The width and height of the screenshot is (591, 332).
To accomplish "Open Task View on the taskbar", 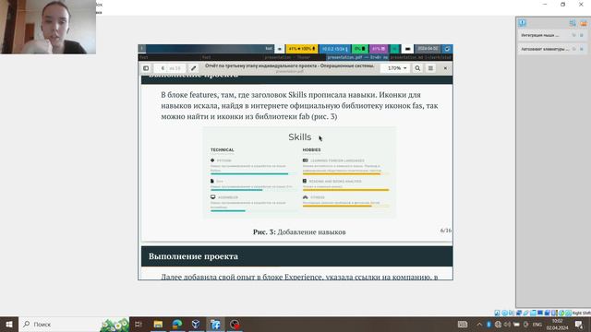I will pyautogui.click(x=139, y=324).
